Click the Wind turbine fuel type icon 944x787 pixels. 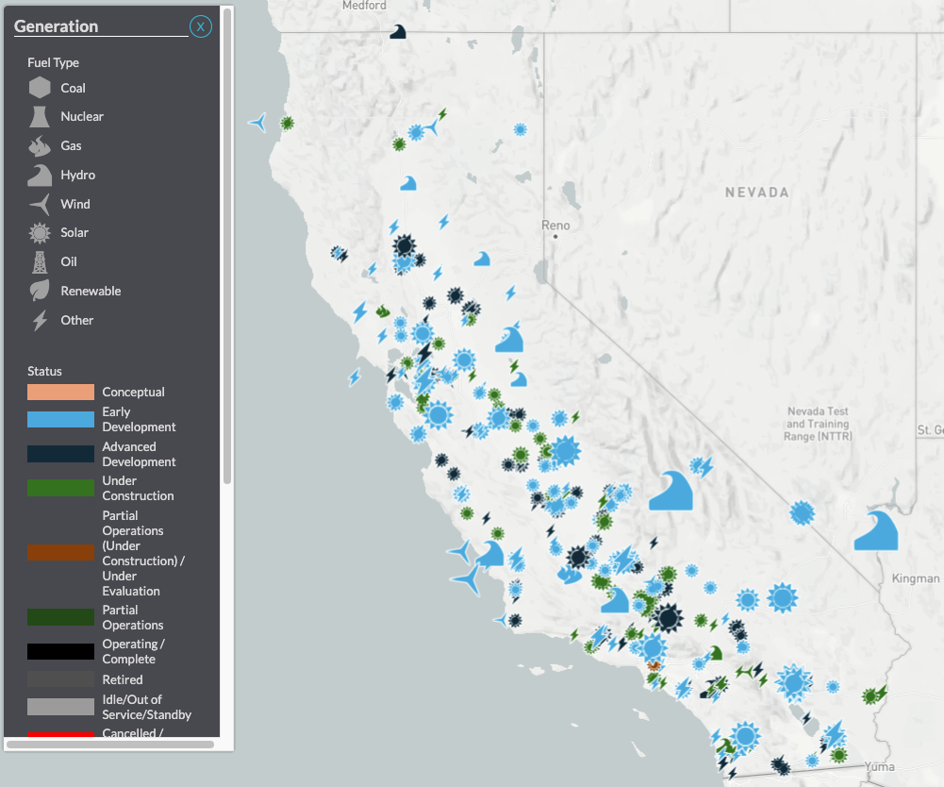pyautogui.click(x=41, y=204)
